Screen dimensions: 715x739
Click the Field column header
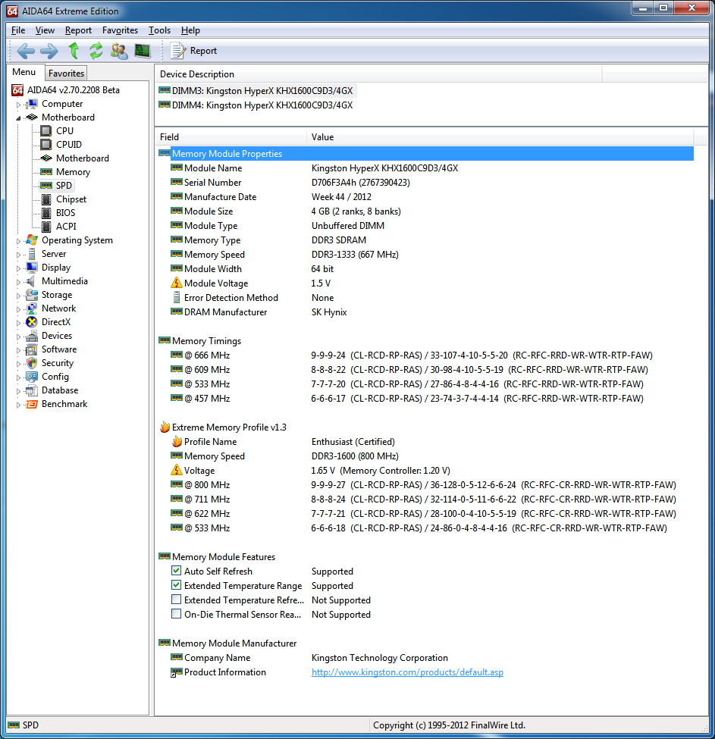(x=231, y=136)
